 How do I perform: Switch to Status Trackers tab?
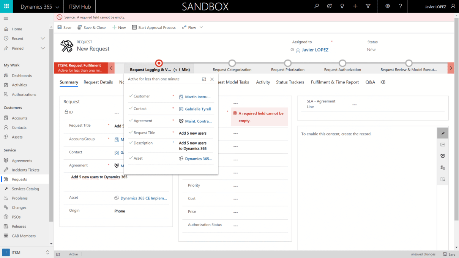[290, 82]
